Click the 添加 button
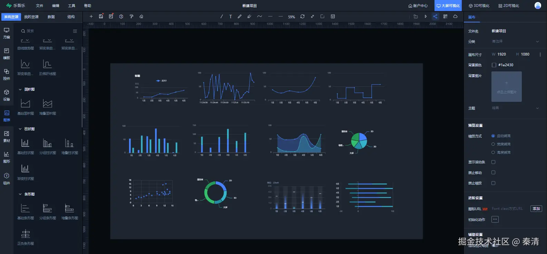This screenshot has width=547, height=254. tap(536, 209)
